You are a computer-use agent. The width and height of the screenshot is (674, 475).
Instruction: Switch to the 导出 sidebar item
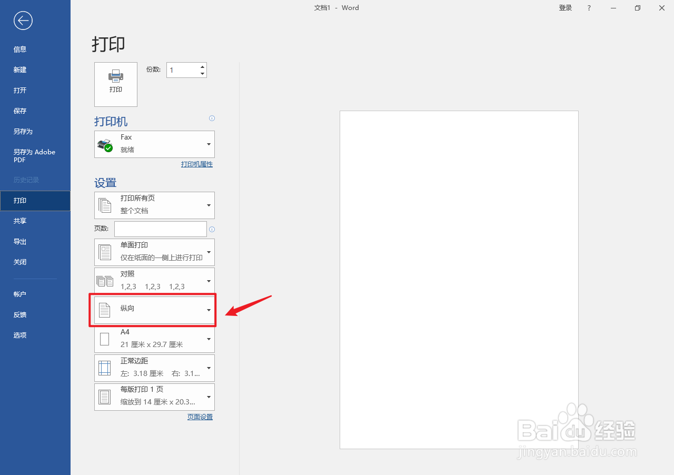click(x=20, y=241)
